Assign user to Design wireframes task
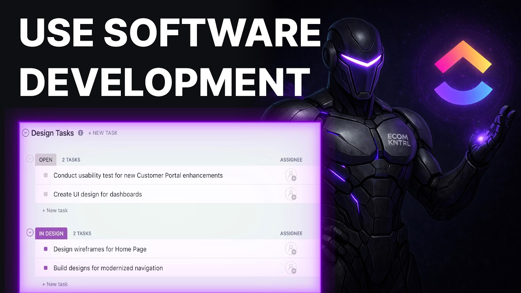521x293 pixels. click(291, 249)
